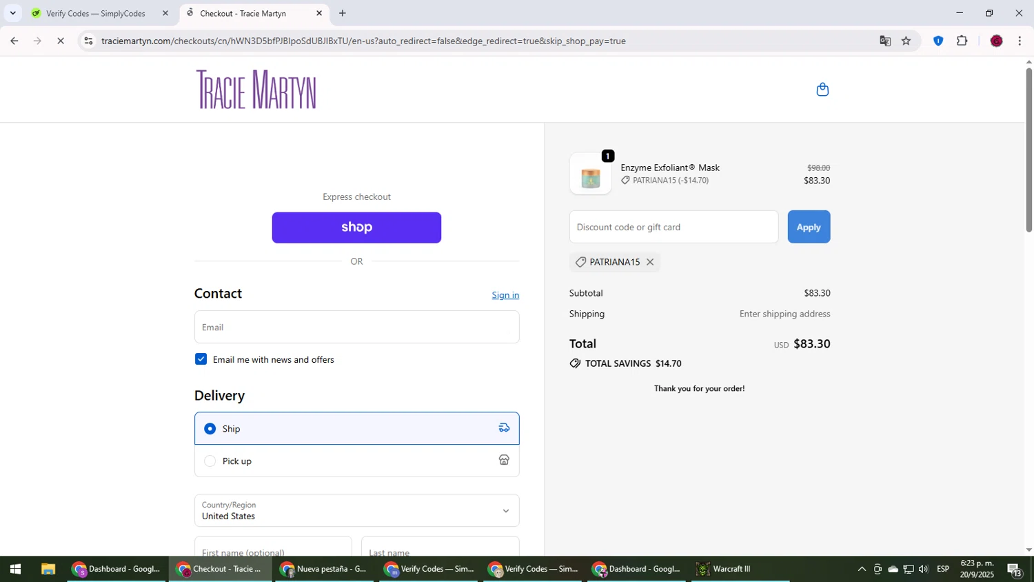Click the Apply discount button
Viewport: 1034px width, 582px height.
click(x=809, y=227)
